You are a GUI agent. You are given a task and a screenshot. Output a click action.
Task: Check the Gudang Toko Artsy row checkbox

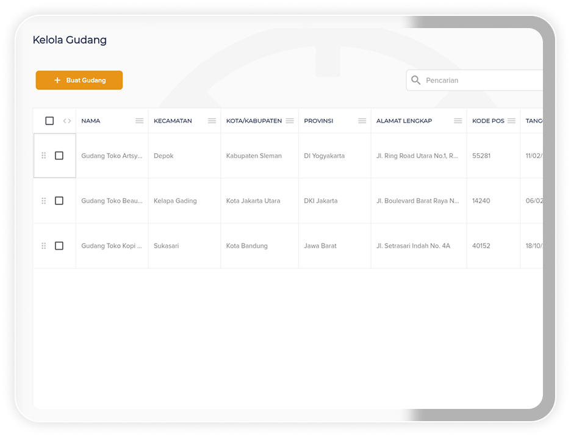point(59,156)
